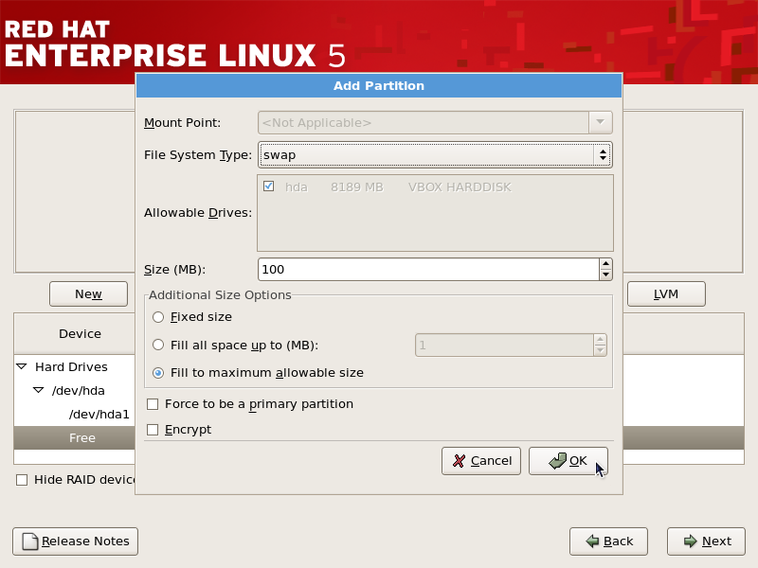The height and width of the screenshot is (568, 758).
Task: Cancel the Add Partition dialog
Action: point(481,461)
